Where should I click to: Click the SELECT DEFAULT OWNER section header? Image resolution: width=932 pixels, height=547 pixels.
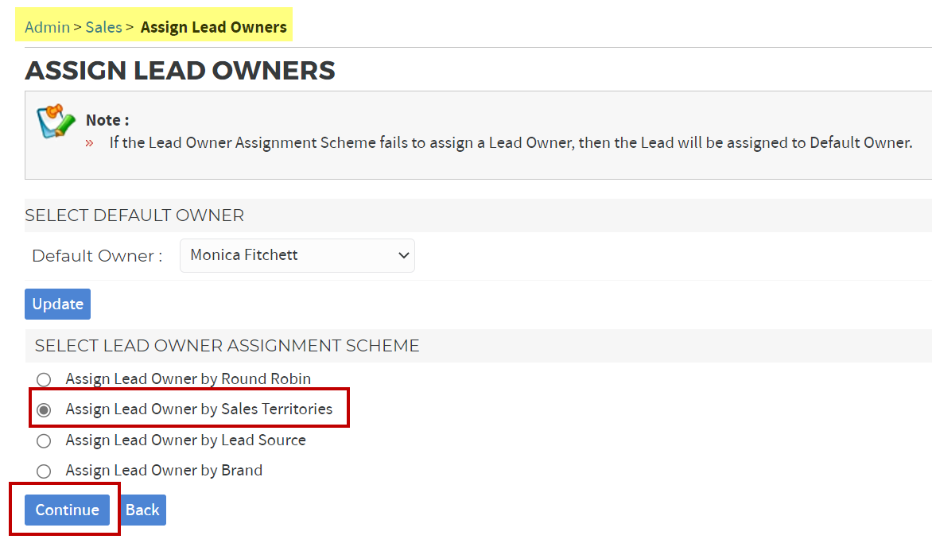[134, 215]
